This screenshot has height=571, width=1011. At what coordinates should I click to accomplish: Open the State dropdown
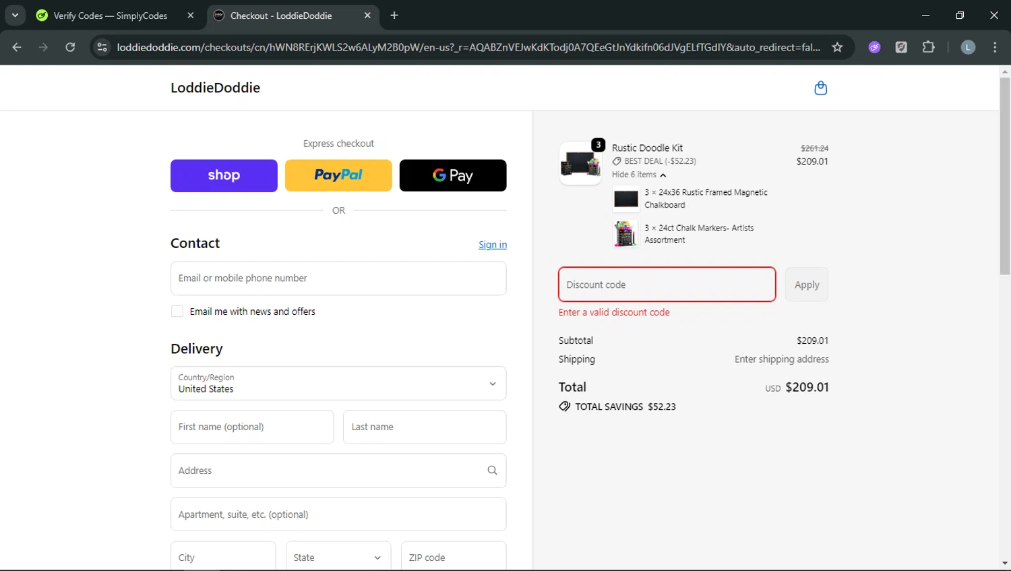(338, 558)
